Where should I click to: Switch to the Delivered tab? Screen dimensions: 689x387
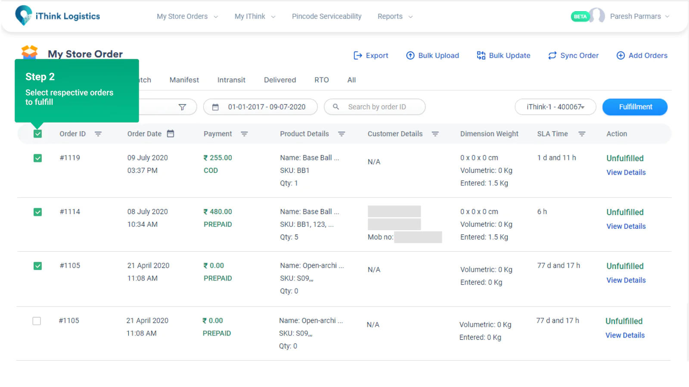(x=280, y=80)
